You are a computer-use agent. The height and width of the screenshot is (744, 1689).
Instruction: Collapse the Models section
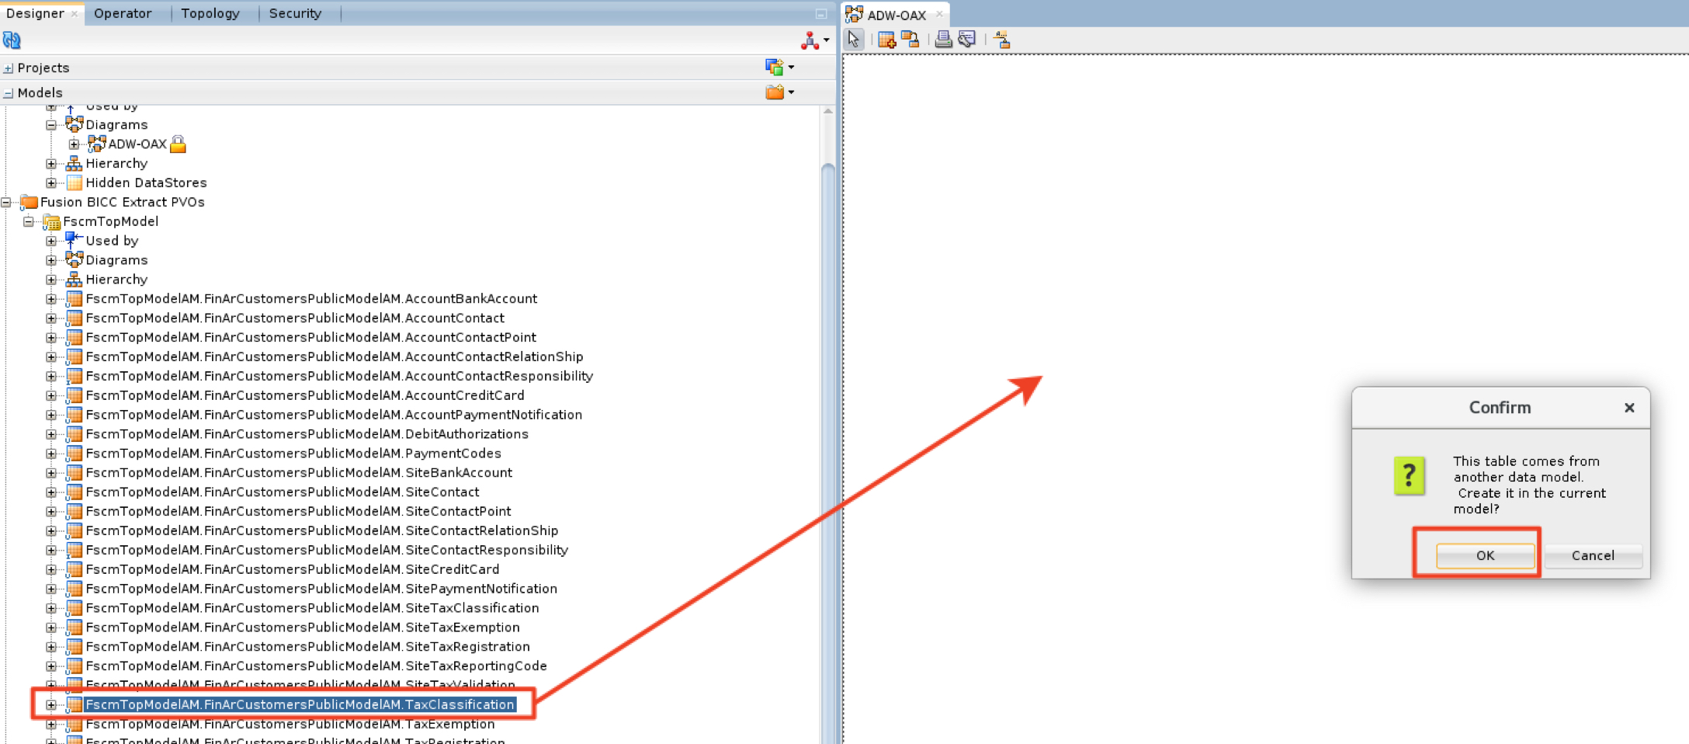[9, 93]
